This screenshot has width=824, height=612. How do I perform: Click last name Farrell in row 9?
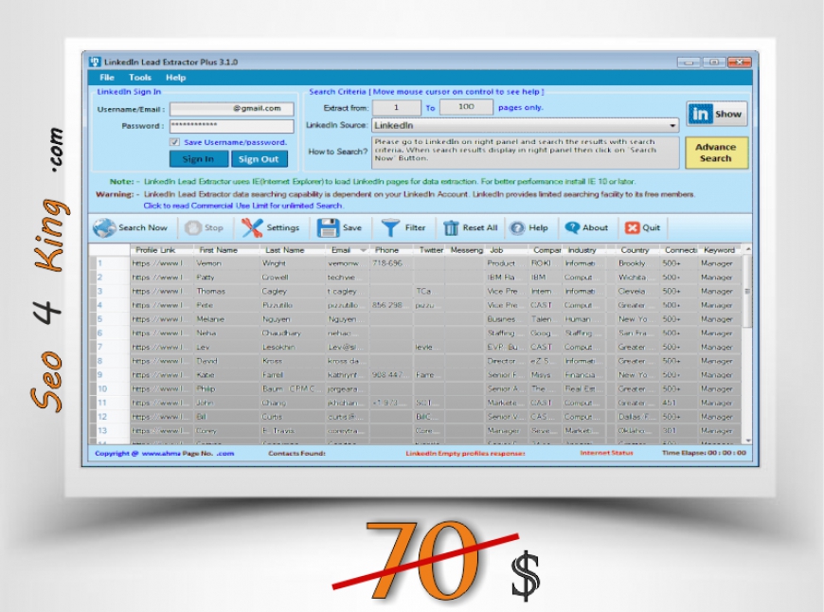[x=273, y=375]
